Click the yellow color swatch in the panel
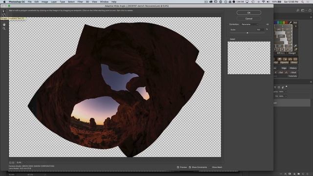This screenshot has width=313, height=176. tap(284, 22)
